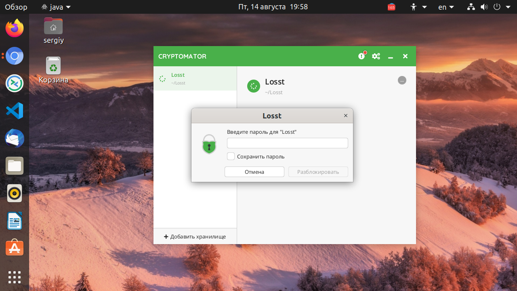Focus the vault password input field
The width and height of the screenshot is (517, 291).
pos(287,143)
